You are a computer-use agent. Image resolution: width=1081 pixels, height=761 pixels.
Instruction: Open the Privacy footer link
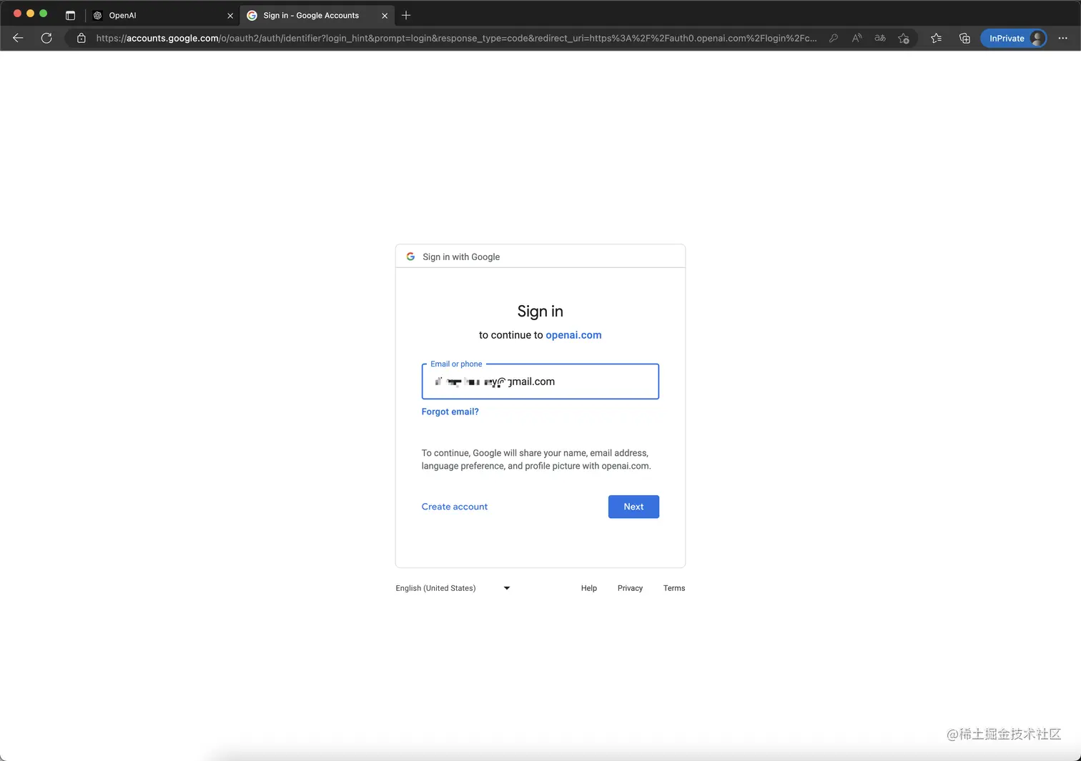630,588
